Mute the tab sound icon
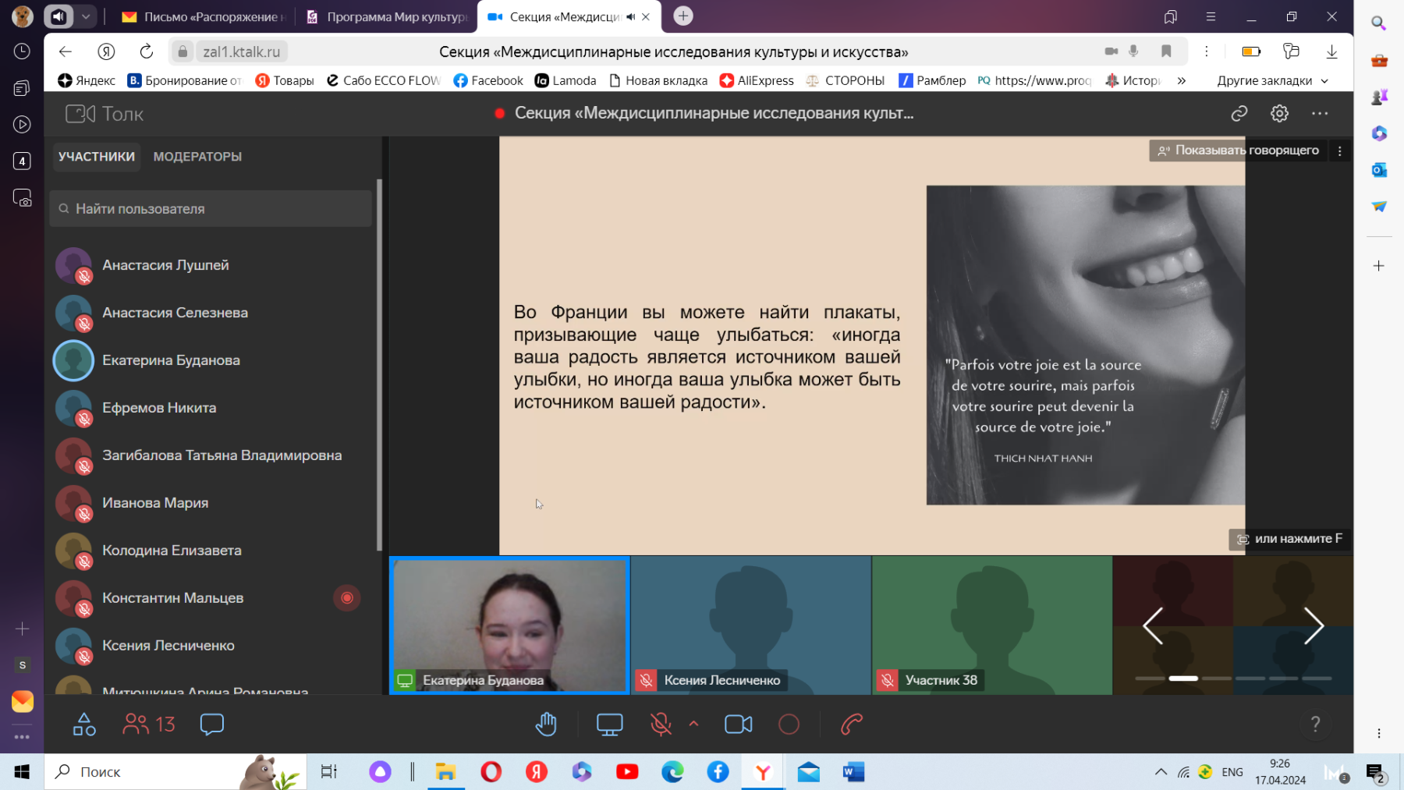The width and height of the screenshot is (1404, 790). [630, 16]
